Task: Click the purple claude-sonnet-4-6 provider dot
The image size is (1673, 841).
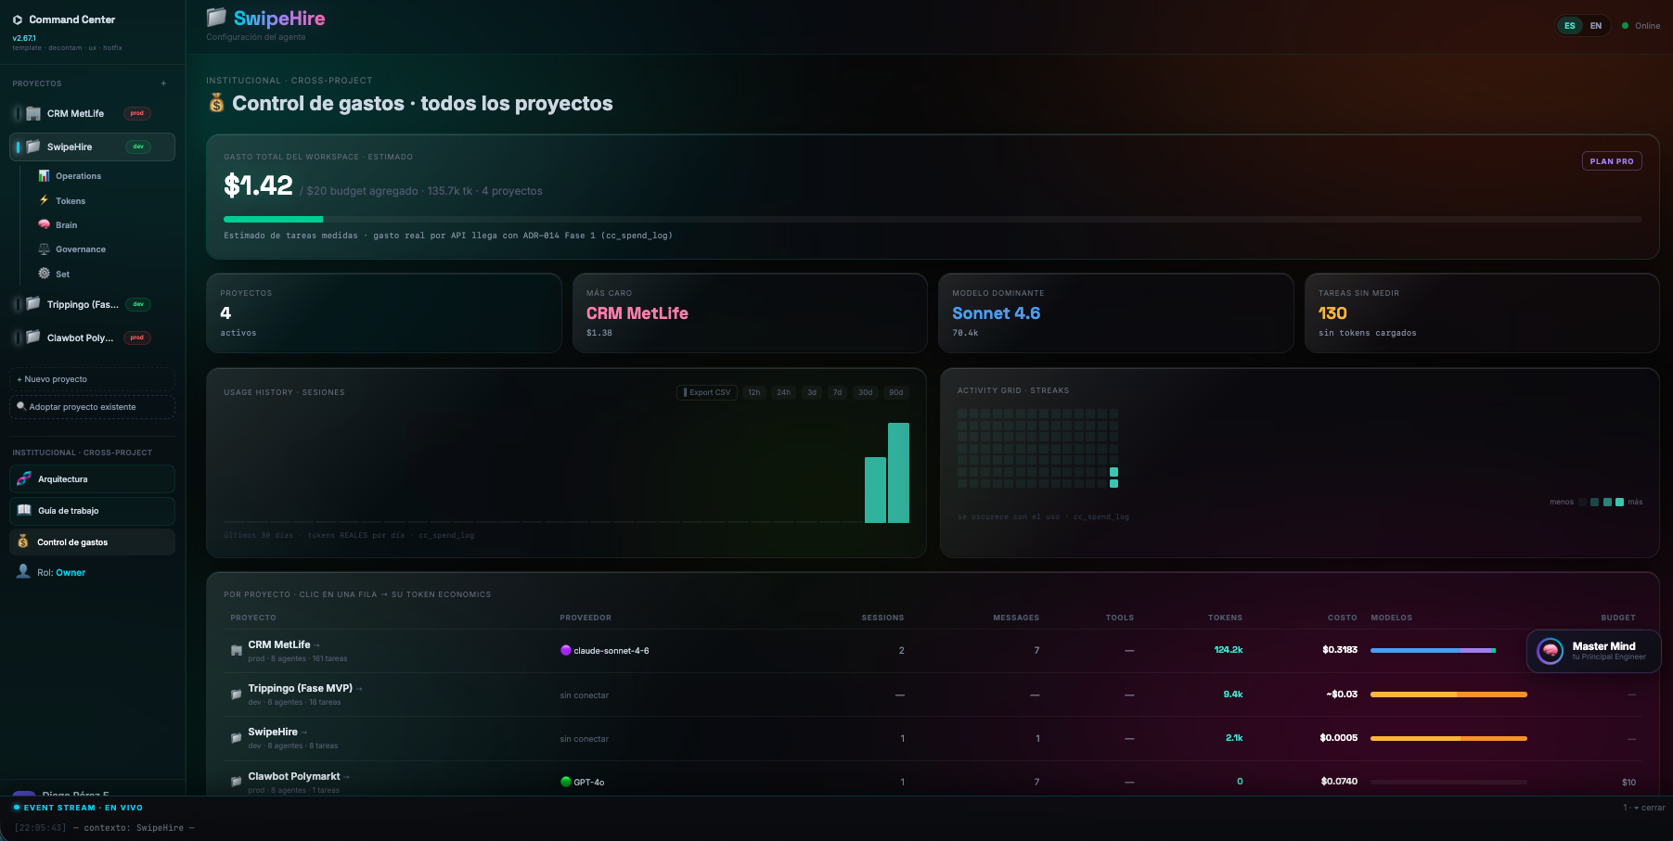Action: (x=566, y=650)
